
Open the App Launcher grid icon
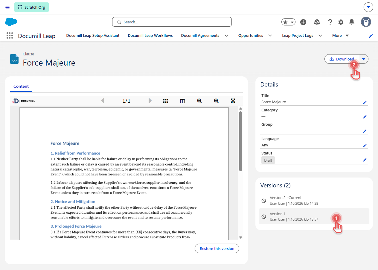click(x=10, y=36)
